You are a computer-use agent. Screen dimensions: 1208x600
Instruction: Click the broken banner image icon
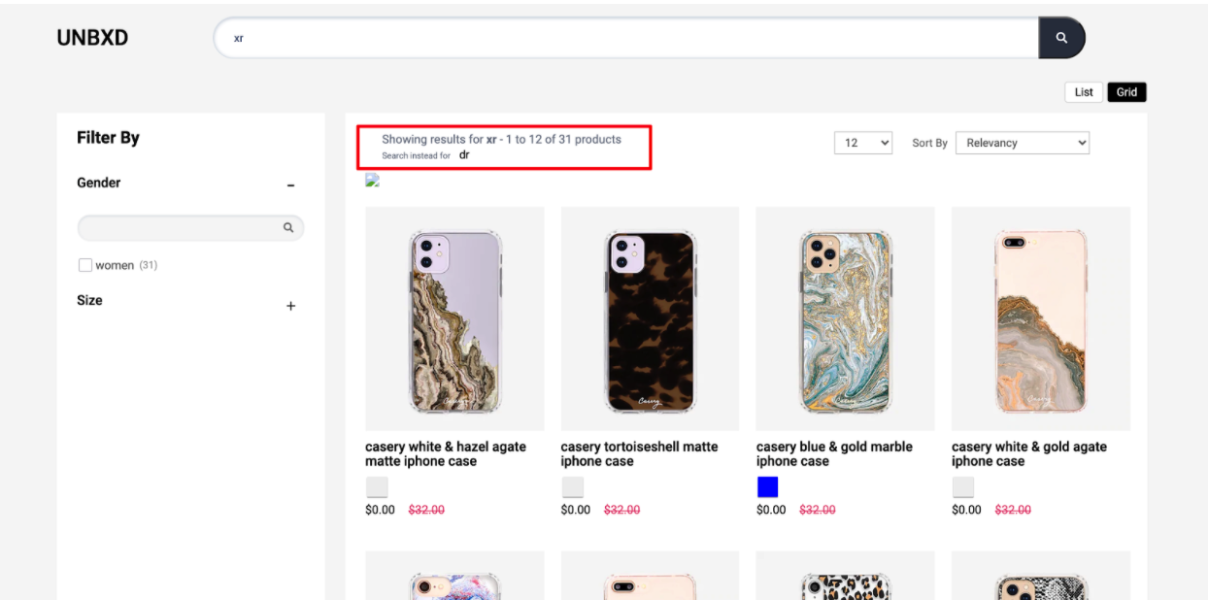(x=372, y=181)
